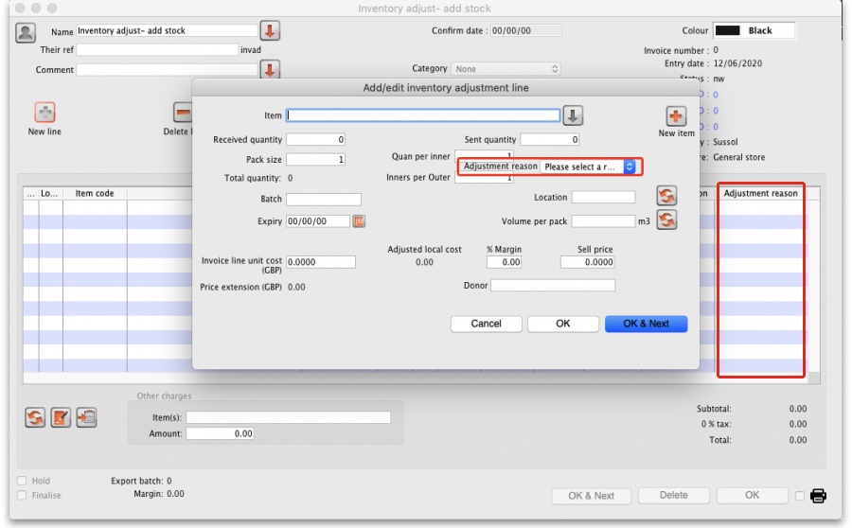
Task: Click the refresh icon next to Location
Action: (666, 196)
